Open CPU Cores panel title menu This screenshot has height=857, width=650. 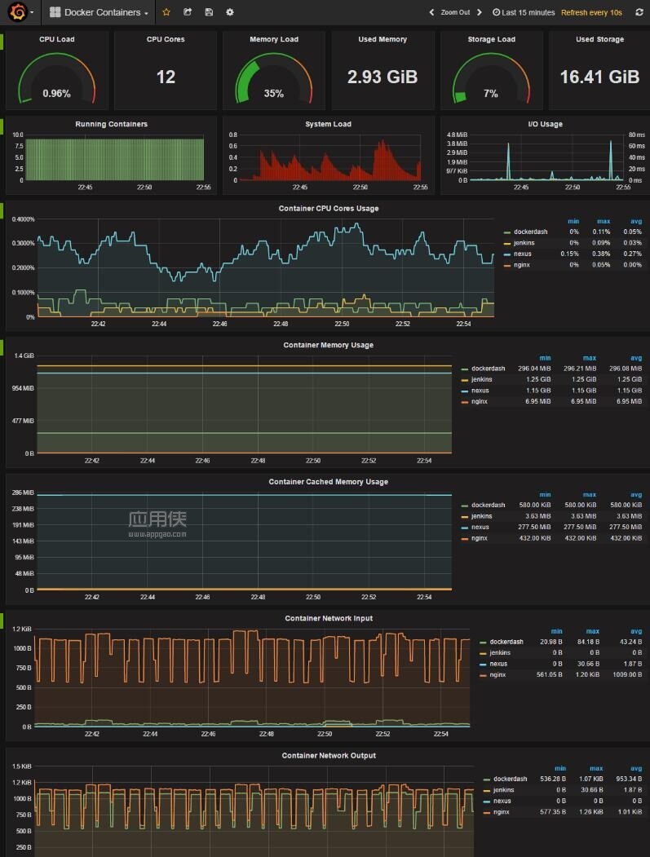click(x=166, y=39)
